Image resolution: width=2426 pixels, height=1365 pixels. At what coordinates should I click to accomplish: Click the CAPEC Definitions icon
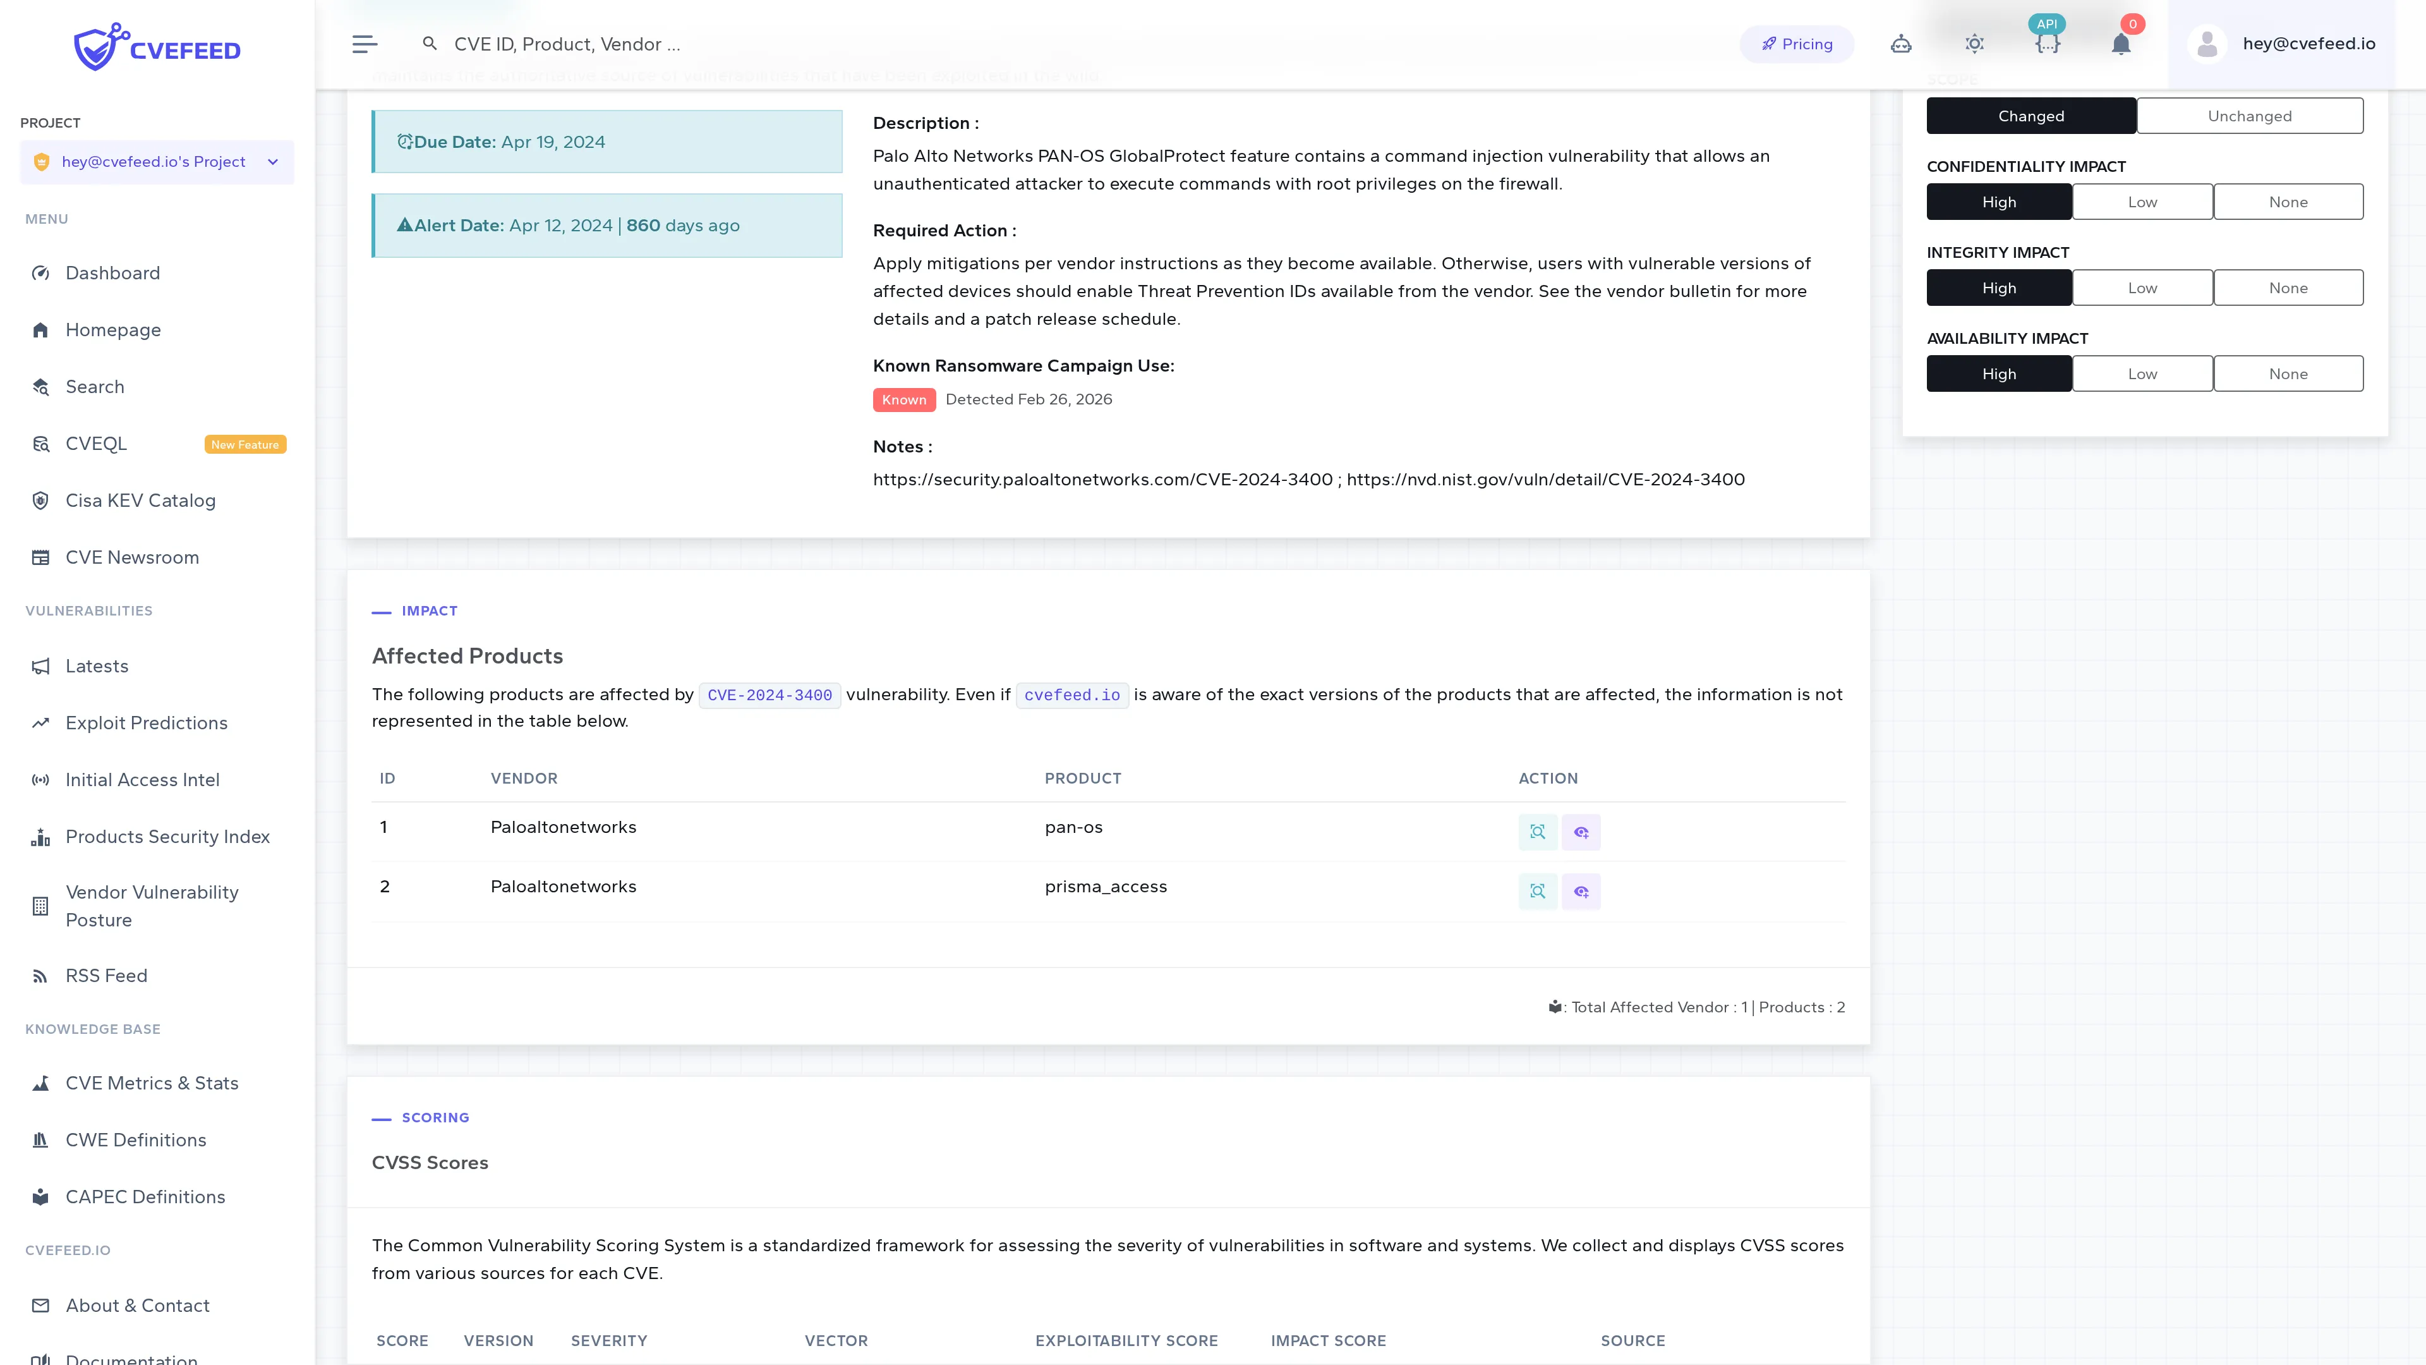point(40,1196)
